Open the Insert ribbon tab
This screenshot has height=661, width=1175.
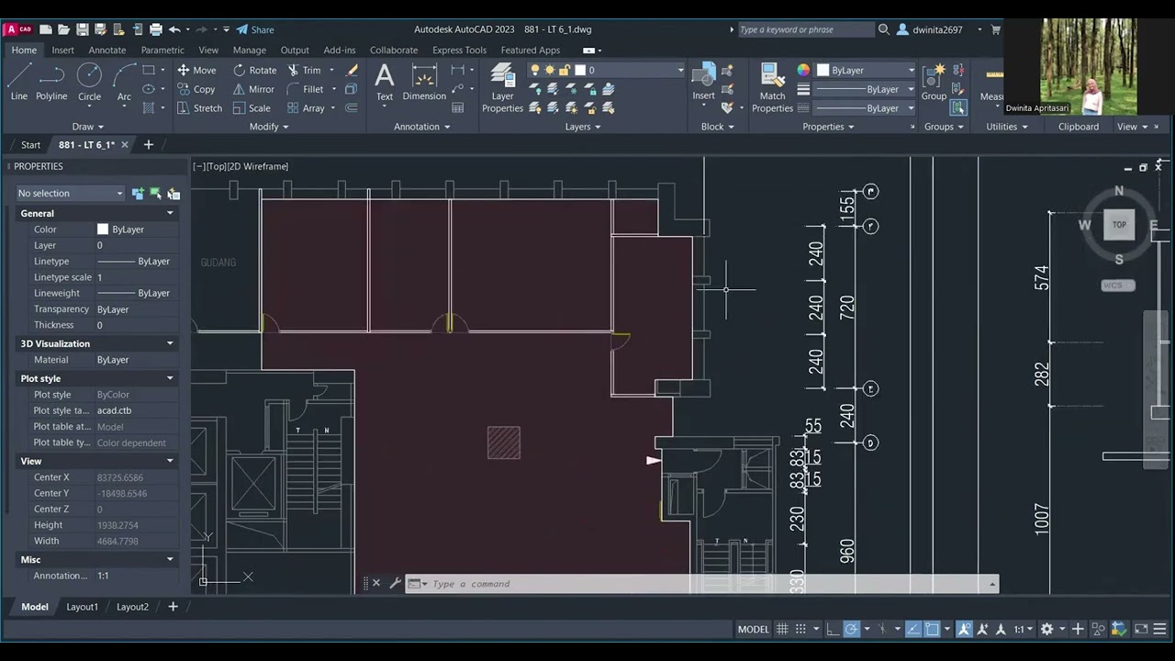click(x=63, y=50)
